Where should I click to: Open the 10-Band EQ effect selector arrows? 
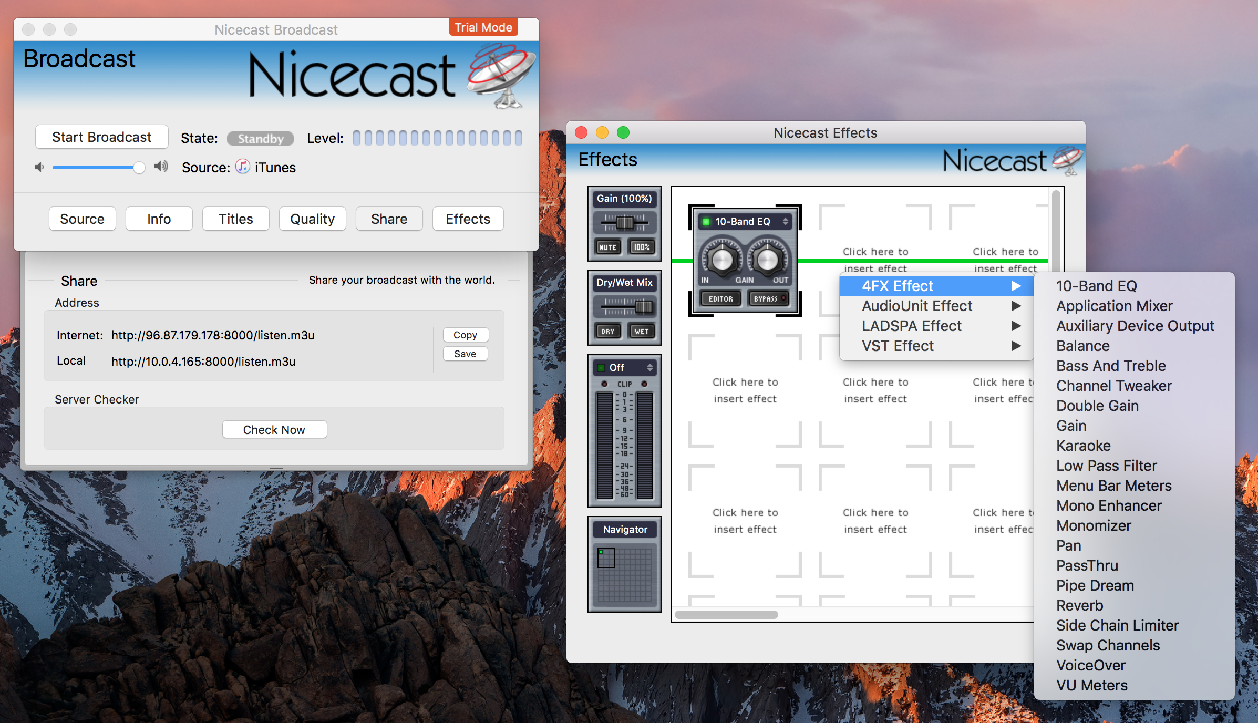click(785, 222)
